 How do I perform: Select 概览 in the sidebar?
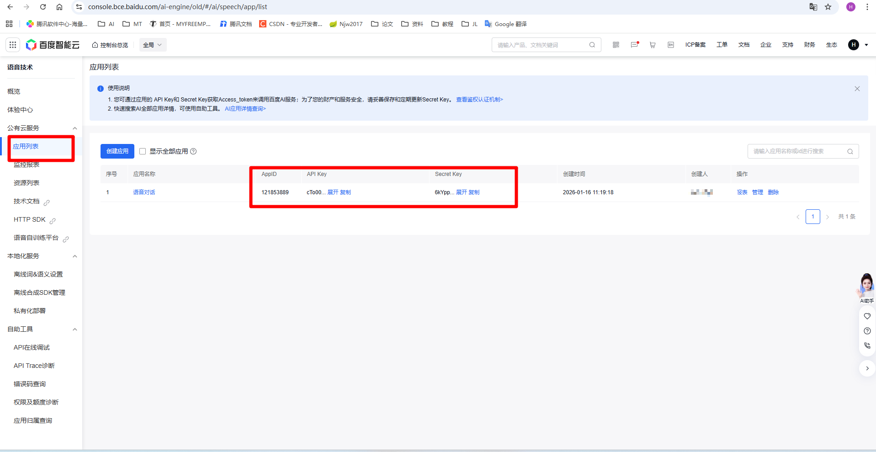pos(14,91)
